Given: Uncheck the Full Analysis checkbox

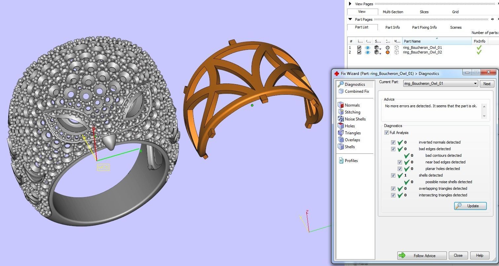Looking at the screenshot, I should coord(386,133).
